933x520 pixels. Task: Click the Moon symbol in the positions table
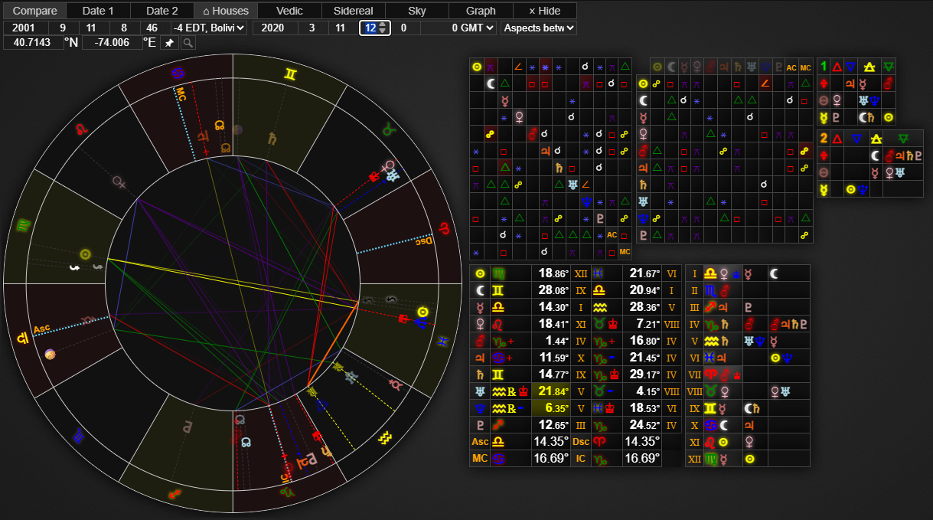pyautogui.click(x=480, y=291)
